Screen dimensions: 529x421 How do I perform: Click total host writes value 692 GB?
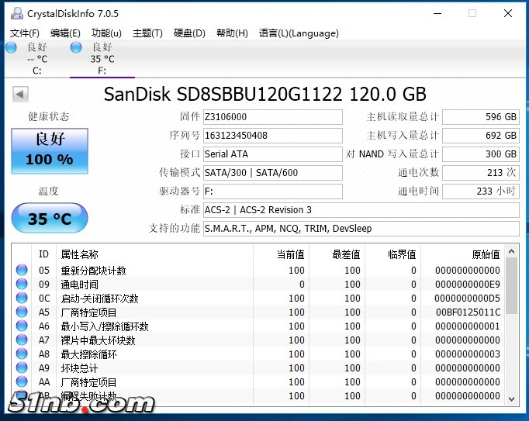[481, 136]
